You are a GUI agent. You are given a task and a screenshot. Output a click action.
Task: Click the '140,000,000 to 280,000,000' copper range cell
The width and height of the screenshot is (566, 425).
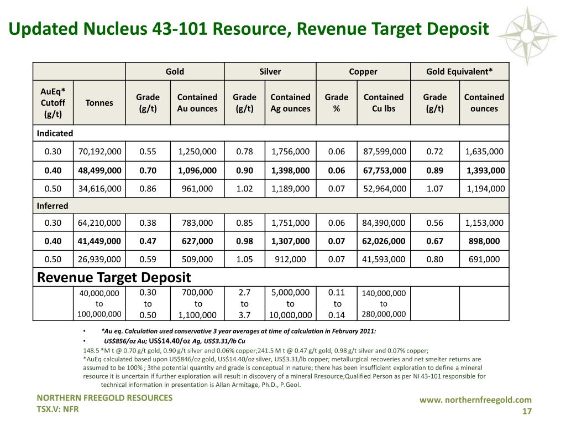[384, 304]
